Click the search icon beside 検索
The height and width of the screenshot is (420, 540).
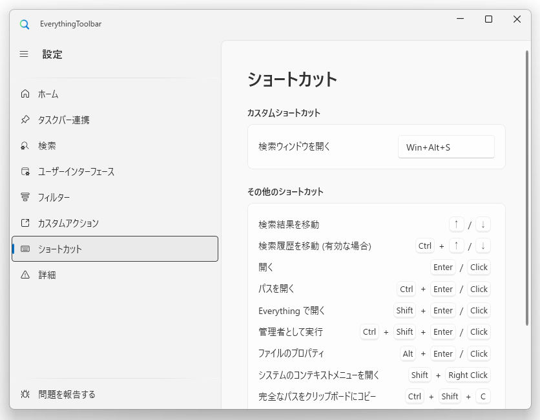pos(25,145)
